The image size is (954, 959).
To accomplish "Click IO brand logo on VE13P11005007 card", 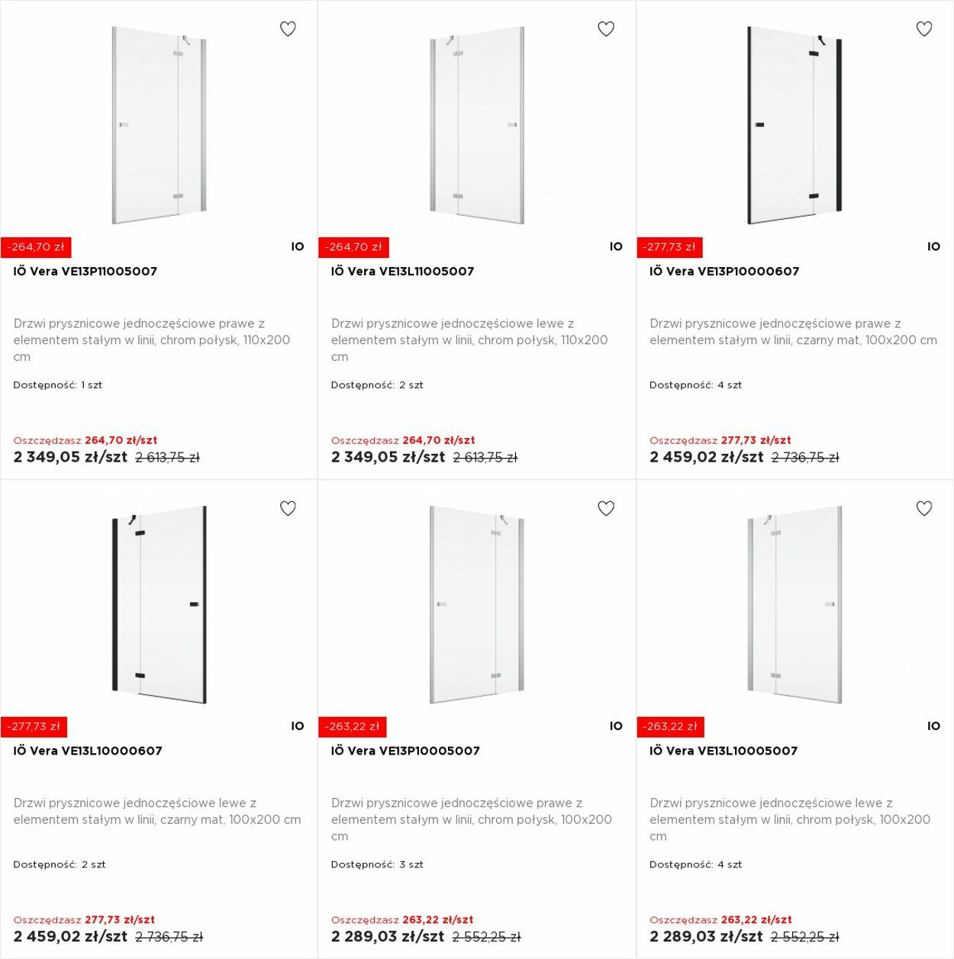I will point(298,246).
